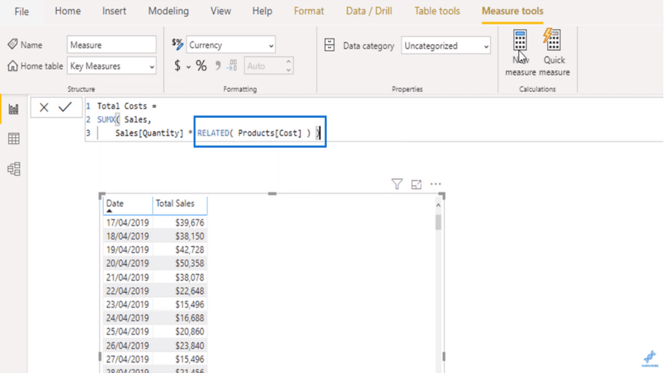664x373 pixels.
Task: Switch to View ribbon tab
Action: (x=220, y=11)
